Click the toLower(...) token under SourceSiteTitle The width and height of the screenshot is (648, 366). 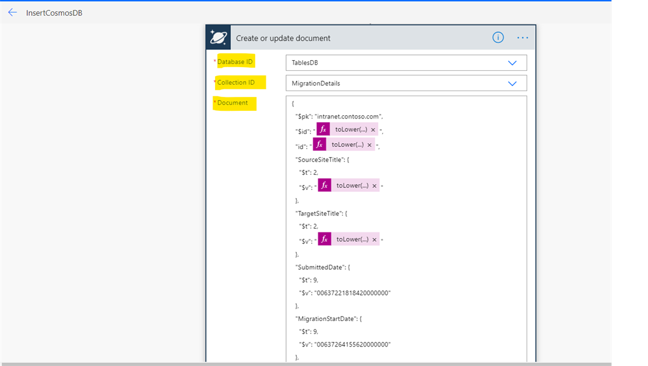point(352,186)
